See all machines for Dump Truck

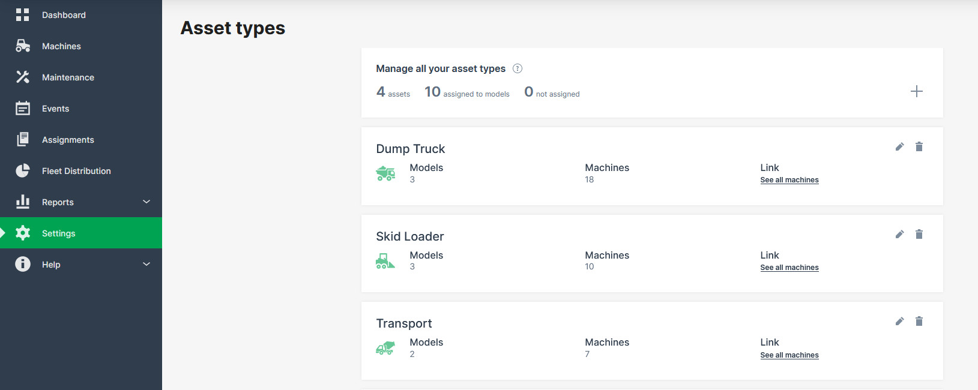coord(789,180)
